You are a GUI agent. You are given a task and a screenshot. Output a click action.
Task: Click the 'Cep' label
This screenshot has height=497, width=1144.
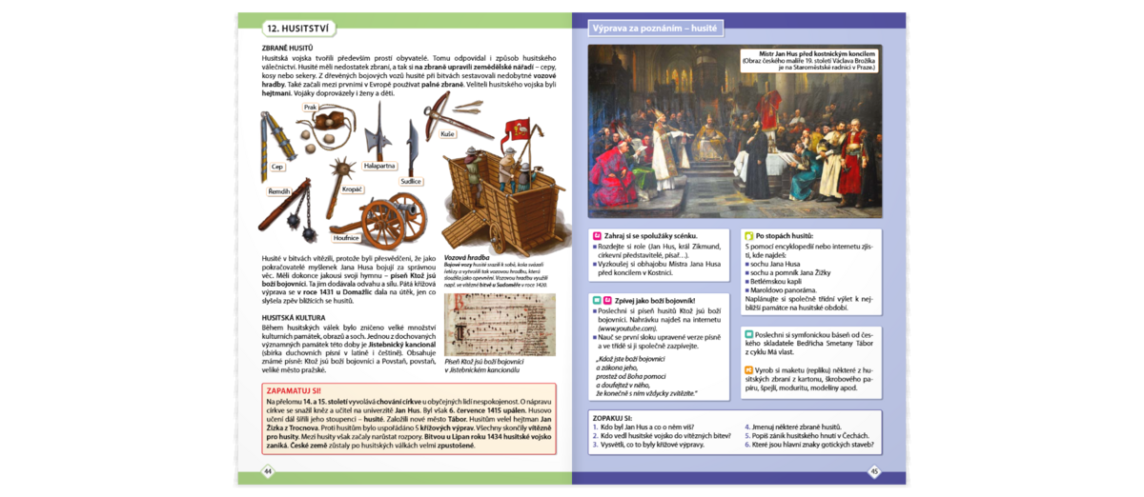(277, 167)
